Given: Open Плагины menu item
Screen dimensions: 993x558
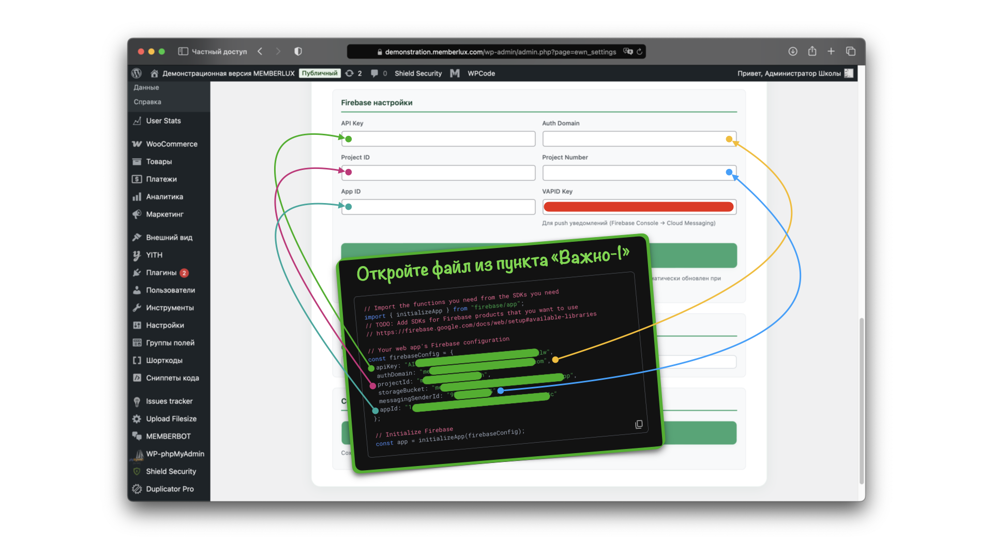Looking at the screenshot, I should click(161, 273).
